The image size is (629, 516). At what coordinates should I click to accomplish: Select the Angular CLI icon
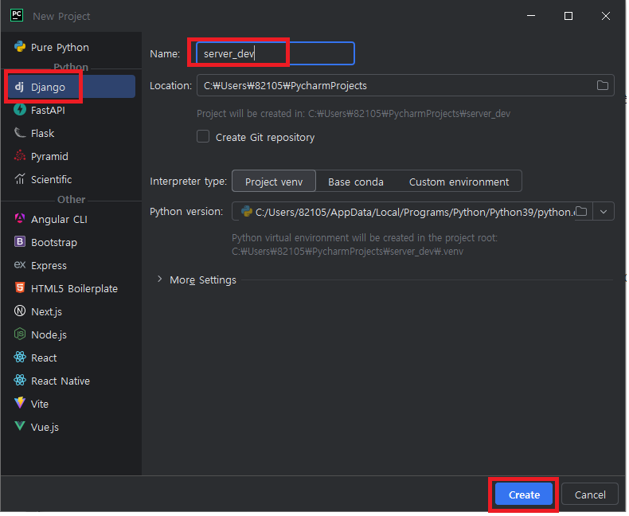pyautogui.click(x=20, y=219)
